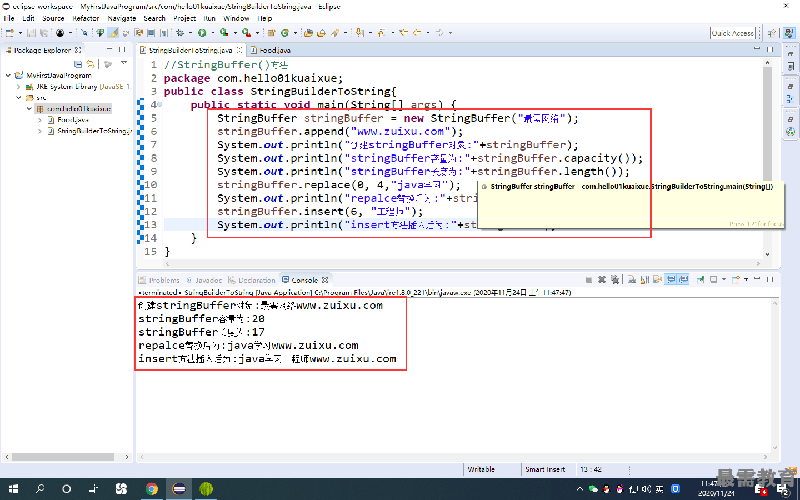Image resolution: width=800 pixels, height=500 pixels.
Task: Toggle Scroll Lock in Console
Action: click(x=644, y=279)
